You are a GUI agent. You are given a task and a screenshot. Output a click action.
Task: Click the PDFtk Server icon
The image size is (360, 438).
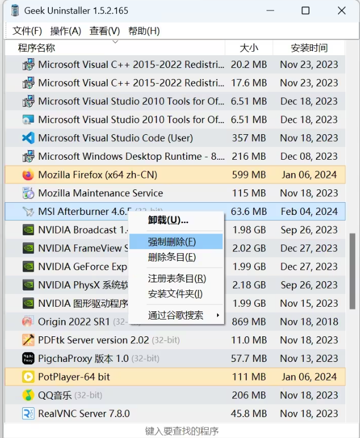(28, 340)
